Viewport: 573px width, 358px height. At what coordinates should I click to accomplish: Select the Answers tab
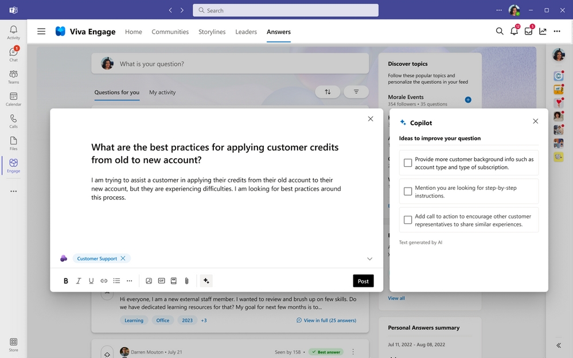point(278,32)
